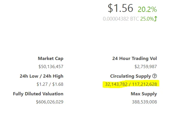172x113 pixels.
Task: Click the $1.27 / $1.68 range value
Action: (50, 84)
